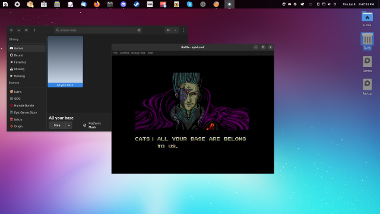Launch Firefox from the top panel

(x=97, y=4)
